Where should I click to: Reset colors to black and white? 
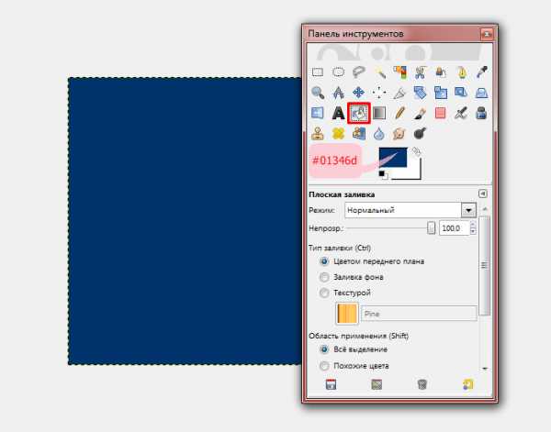[383, 175]
